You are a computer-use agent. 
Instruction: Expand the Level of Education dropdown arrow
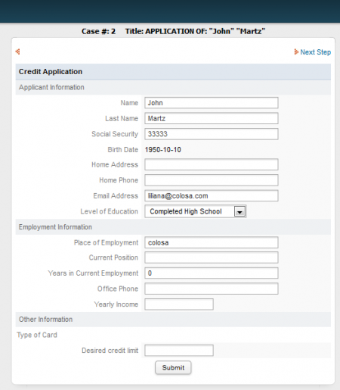click(x=240, y=211)
